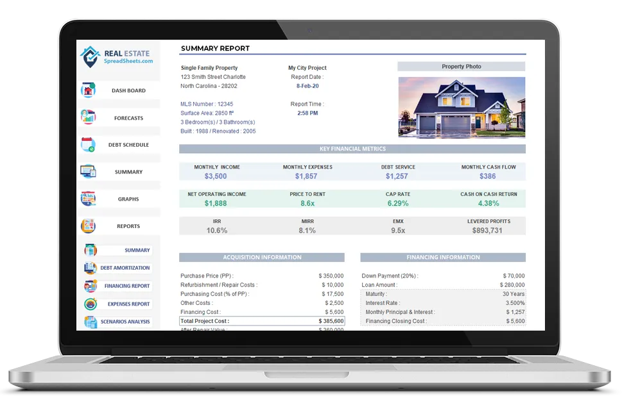Select Refurbishment / Repair Costs $ 10,000

tap(333, 285)
